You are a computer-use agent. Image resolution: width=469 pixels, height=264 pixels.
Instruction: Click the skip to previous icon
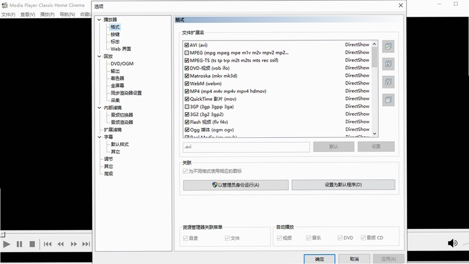pyautogui.click(x=47, y=244)
